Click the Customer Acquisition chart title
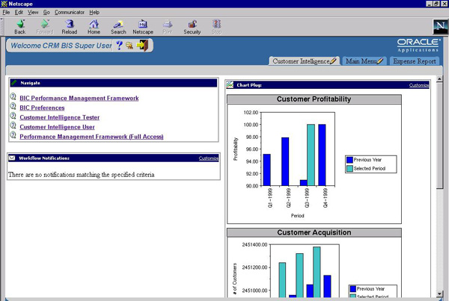 click(x=314, y=232)
